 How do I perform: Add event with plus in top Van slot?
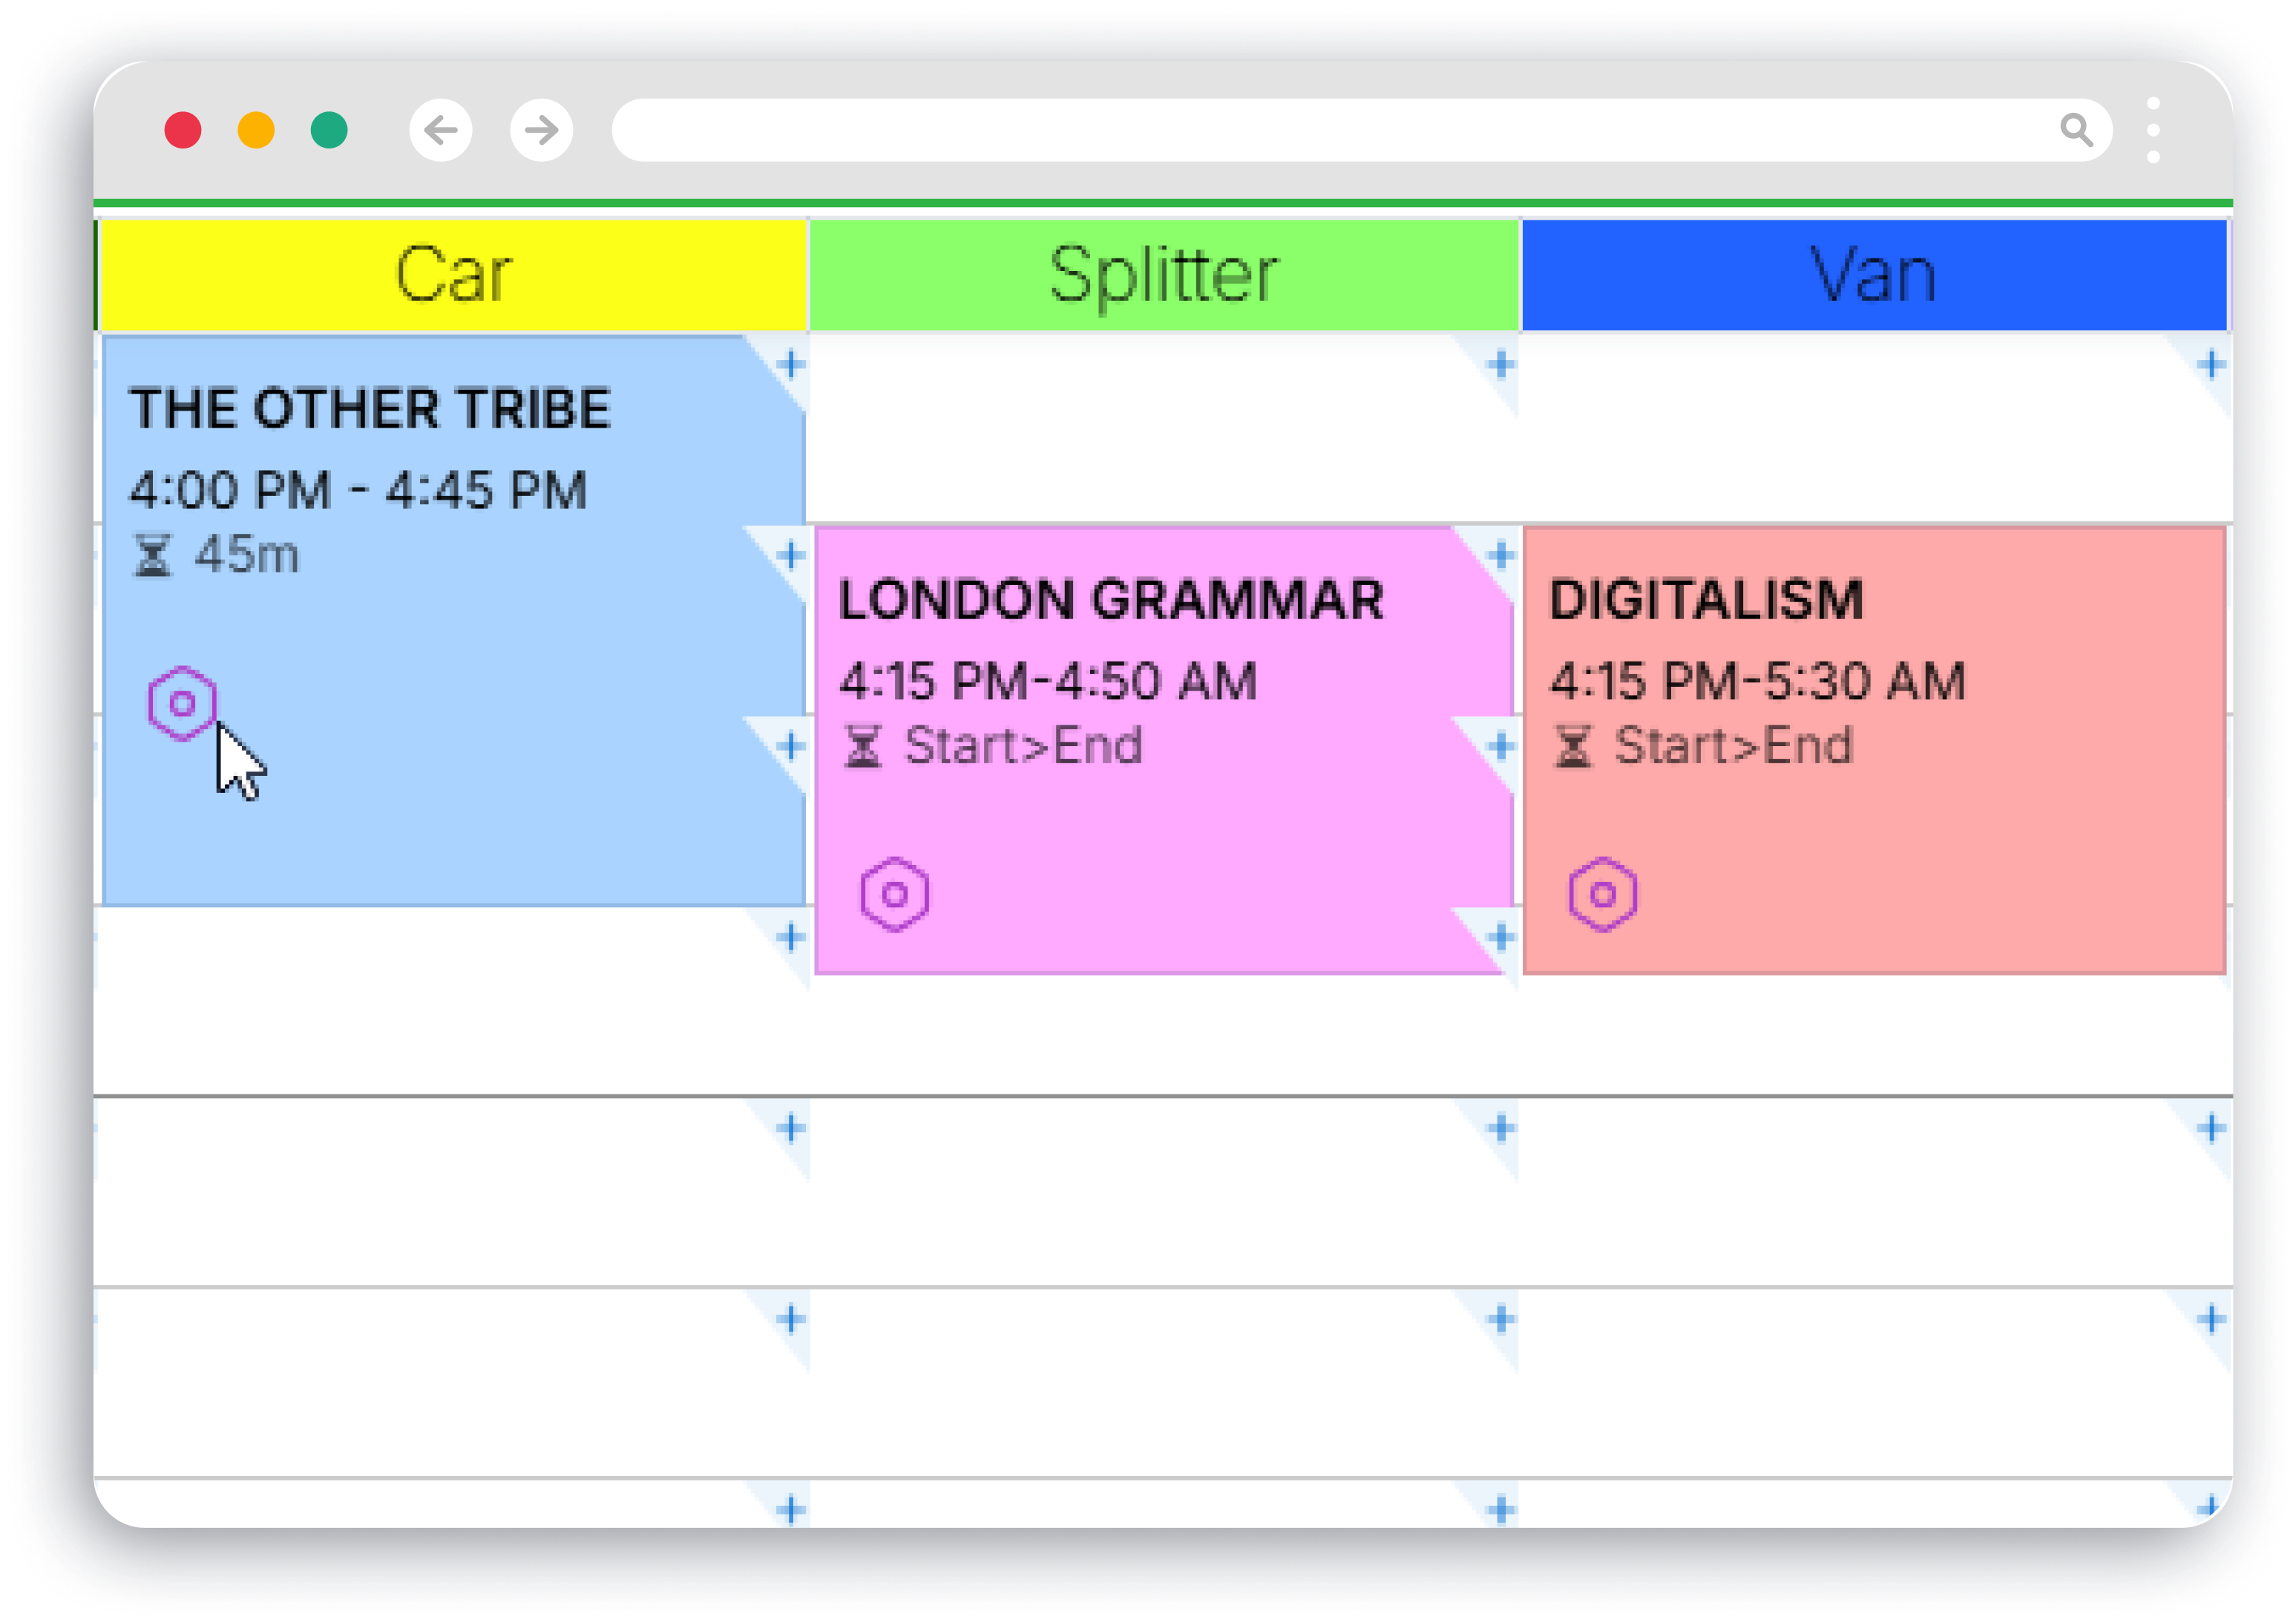2211,365
